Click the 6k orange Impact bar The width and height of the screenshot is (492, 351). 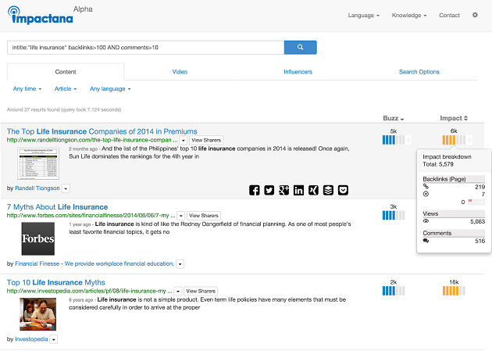click(454, 140)
